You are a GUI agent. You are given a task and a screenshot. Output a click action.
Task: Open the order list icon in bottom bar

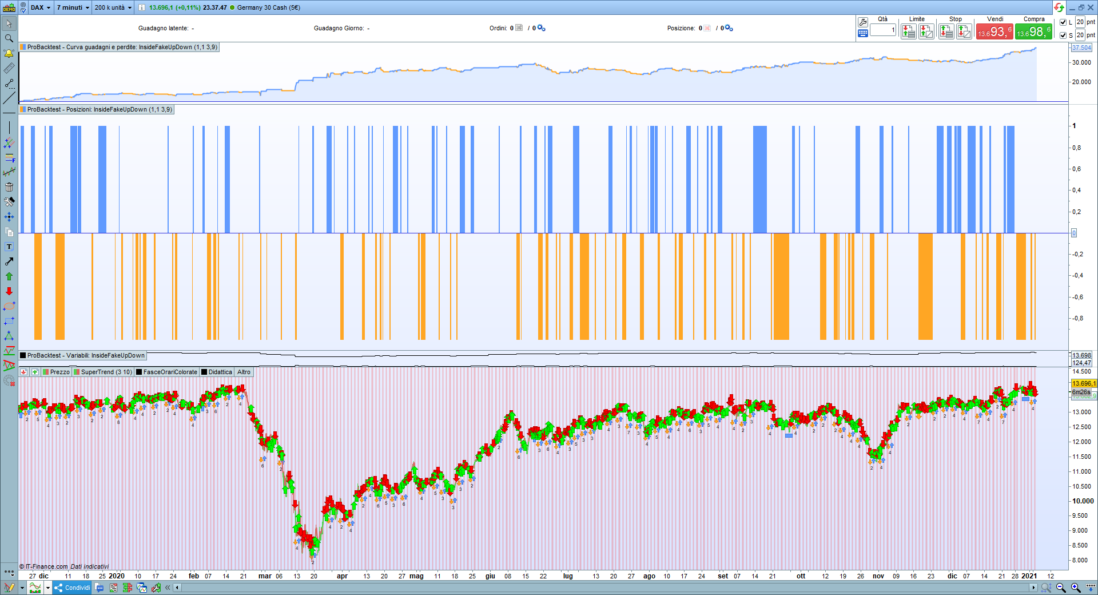[x=113, y=588]
